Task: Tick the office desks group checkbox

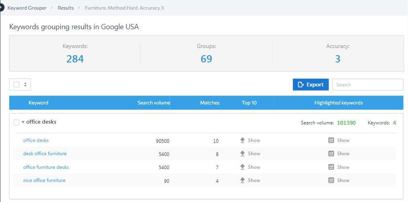Action: (x=16, y=122)
